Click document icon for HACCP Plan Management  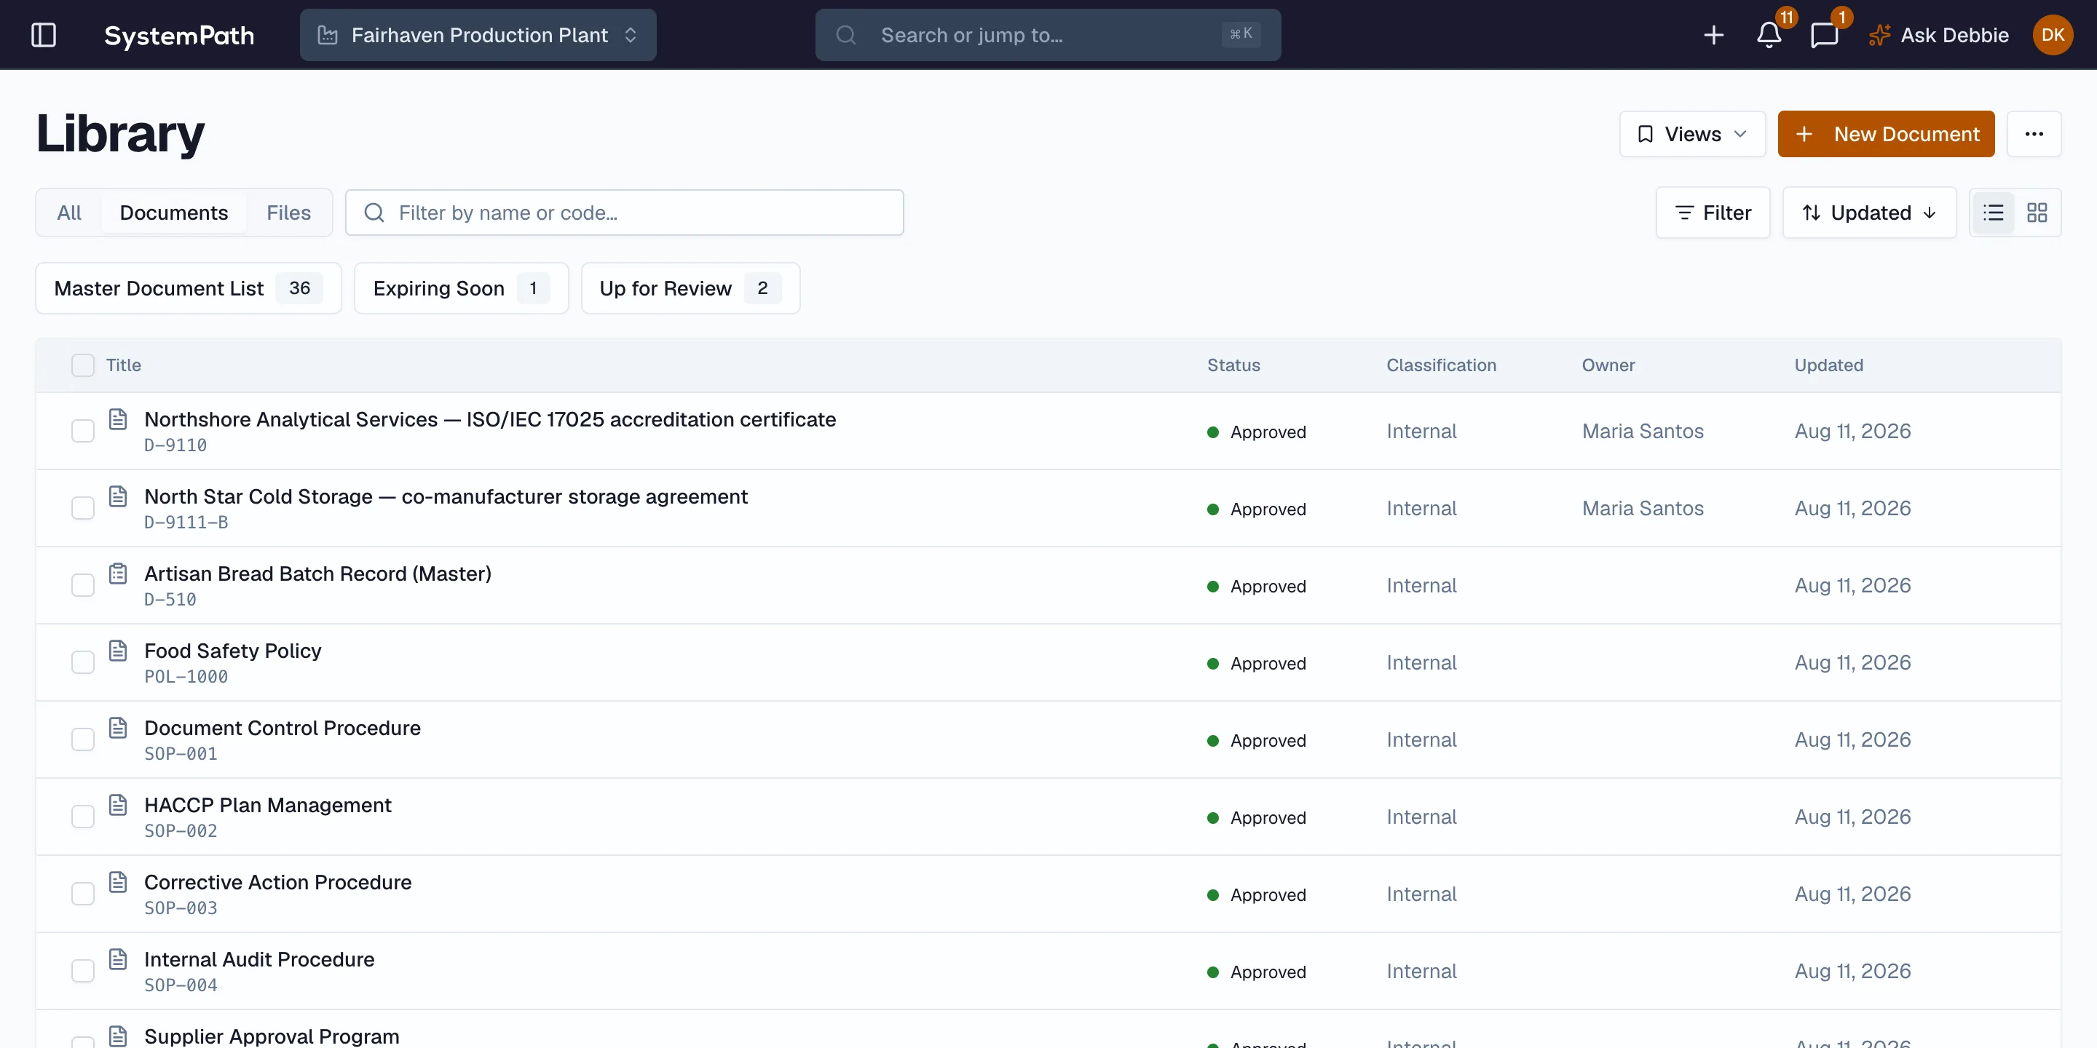click(x=118, y=805)
